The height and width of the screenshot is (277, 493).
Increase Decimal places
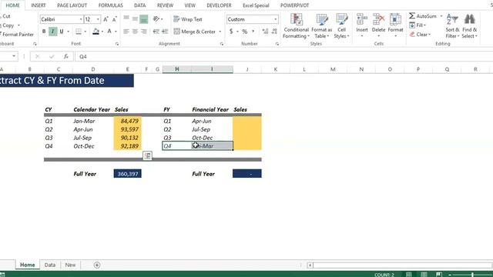click(x=265, y=32)
